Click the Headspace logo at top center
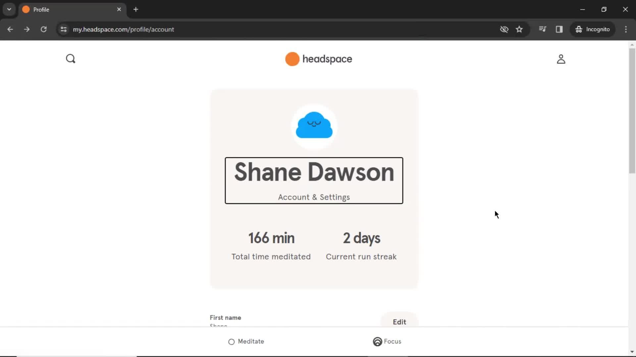Viewport: 636px width, 357px height. coord(318,59)
